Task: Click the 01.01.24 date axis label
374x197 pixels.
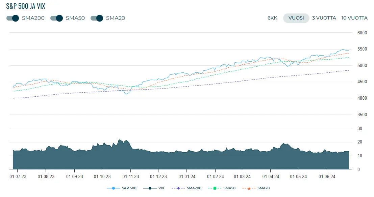Action: (187, 176)
